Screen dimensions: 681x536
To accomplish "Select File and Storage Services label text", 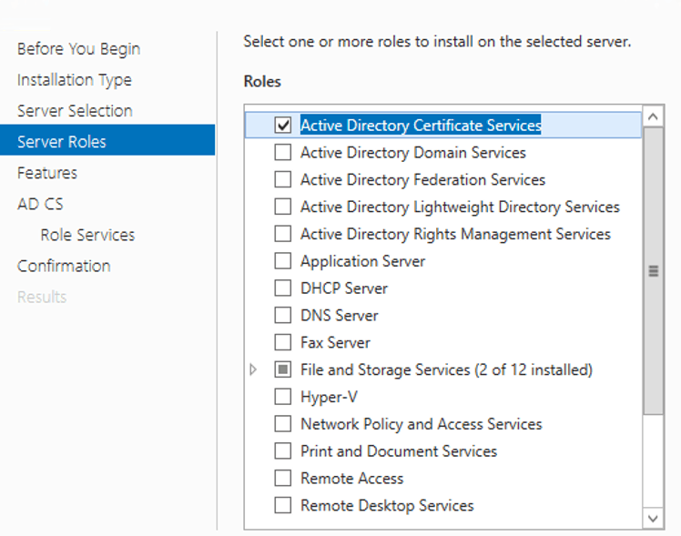I will click(446, 369).
